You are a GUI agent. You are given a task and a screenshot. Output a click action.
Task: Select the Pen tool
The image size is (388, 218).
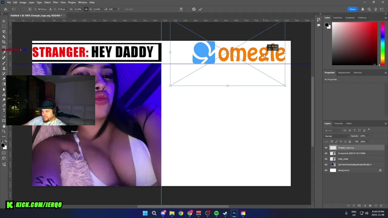[x=4, y=105]
